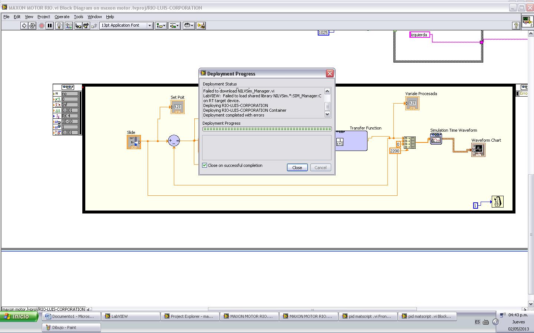Click the Waveform Chart terminal
Screen dimensions: 534x333
(x=478, y=150)
